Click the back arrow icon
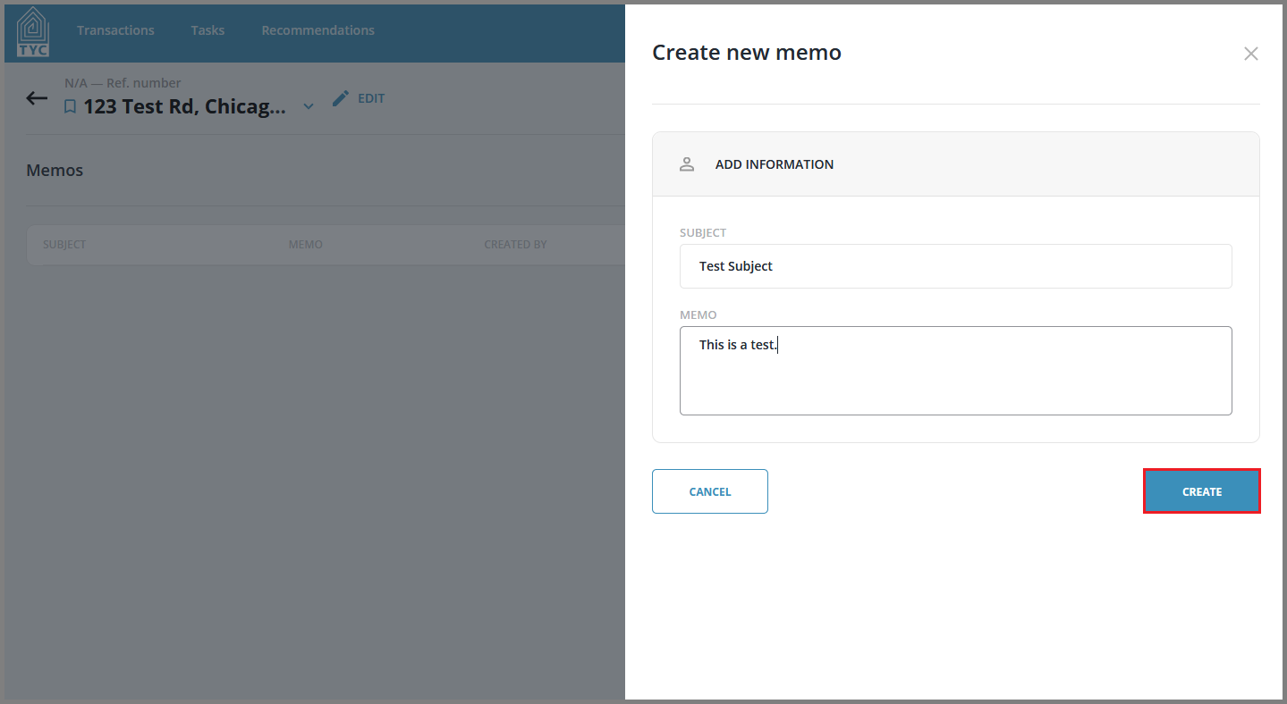 pyautogui.click(x=36, y=98)
